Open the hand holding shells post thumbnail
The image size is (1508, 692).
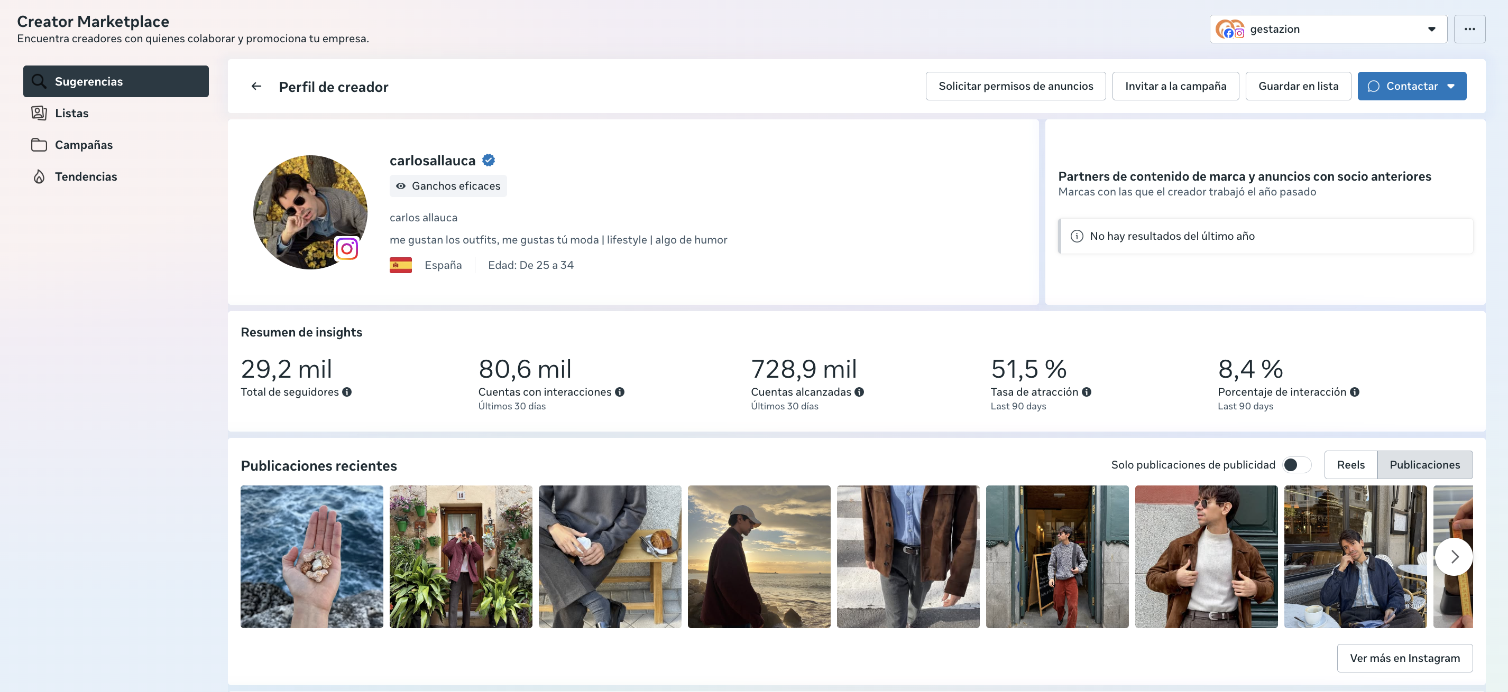(311, 557)
